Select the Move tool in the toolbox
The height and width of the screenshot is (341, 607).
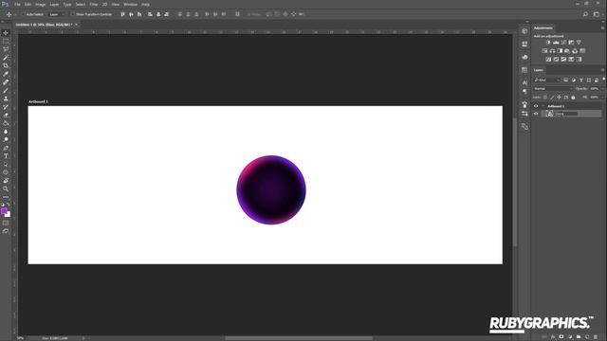pyautogui.click(x=6, y=33)
